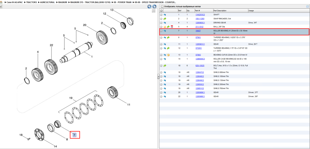This screenshot has height=149, width=310.
Task: Select callout 19 shim group label
Action: [x=71, y=98]
